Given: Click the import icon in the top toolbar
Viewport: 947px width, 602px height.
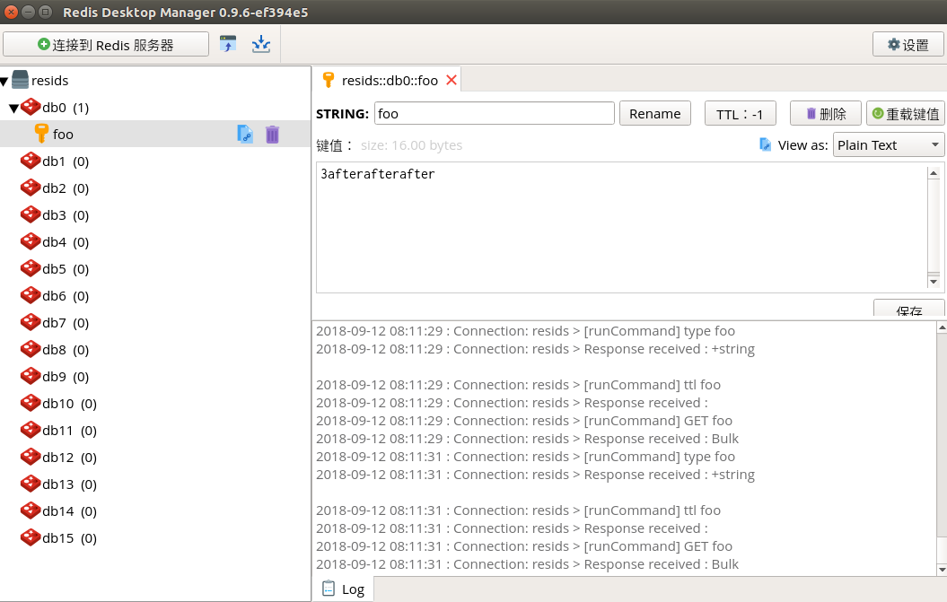Looking at the screenshot, I should click(x=228, y=44).
